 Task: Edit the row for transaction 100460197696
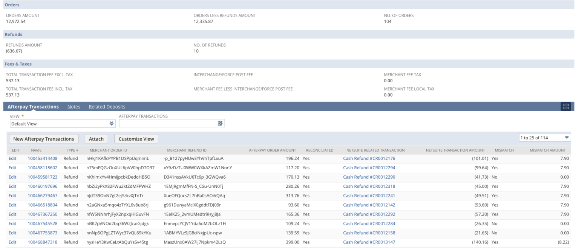[x=12, y=186]
